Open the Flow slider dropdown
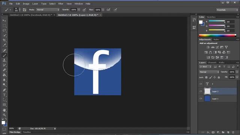 pos(103,10)
